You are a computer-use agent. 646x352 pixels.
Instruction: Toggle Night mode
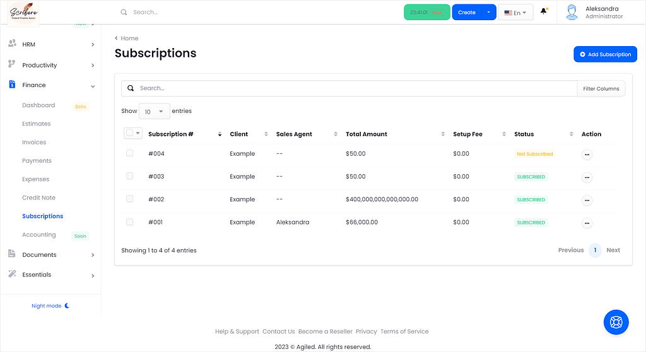click(50, 306)
